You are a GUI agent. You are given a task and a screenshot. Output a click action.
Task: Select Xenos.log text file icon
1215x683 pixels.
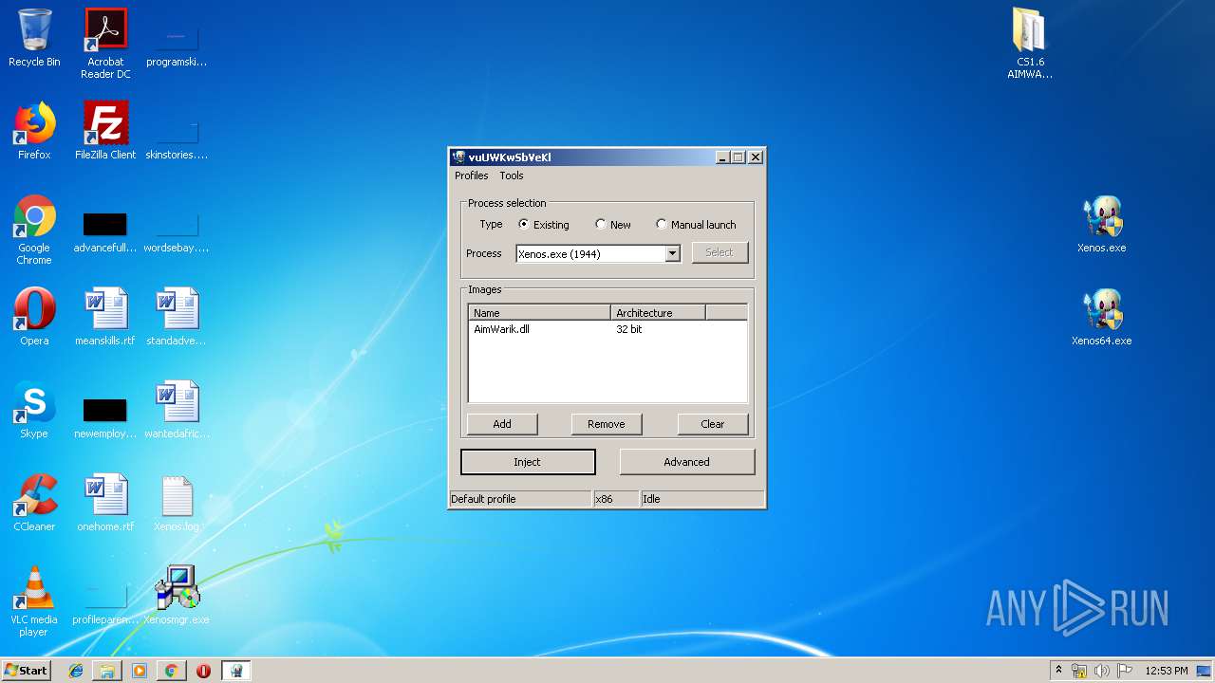click(177, 503)
